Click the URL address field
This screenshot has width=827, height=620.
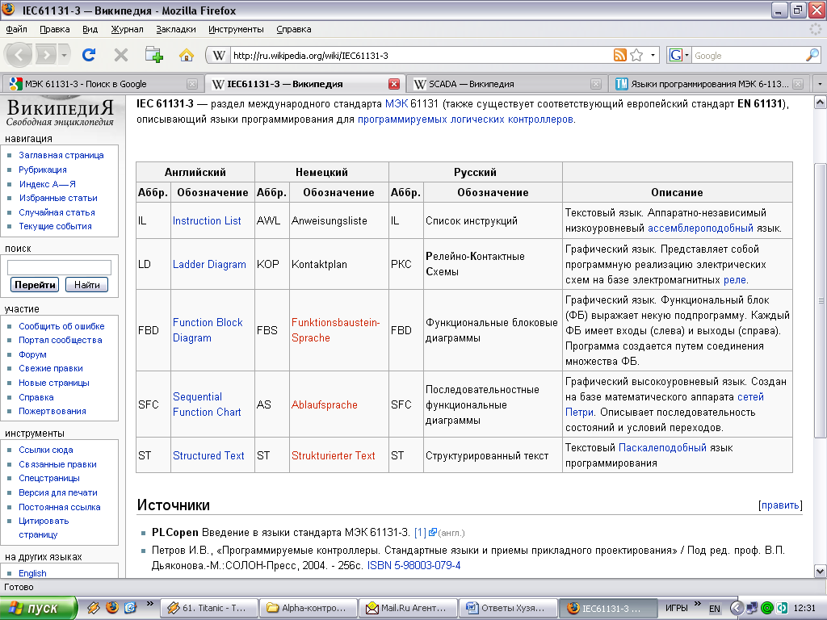pos(421,56)
